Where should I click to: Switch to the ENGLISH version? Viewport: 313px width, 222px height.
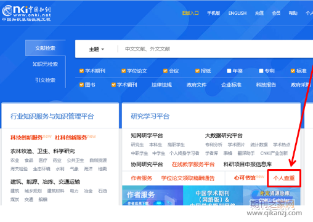click(237, 13)
